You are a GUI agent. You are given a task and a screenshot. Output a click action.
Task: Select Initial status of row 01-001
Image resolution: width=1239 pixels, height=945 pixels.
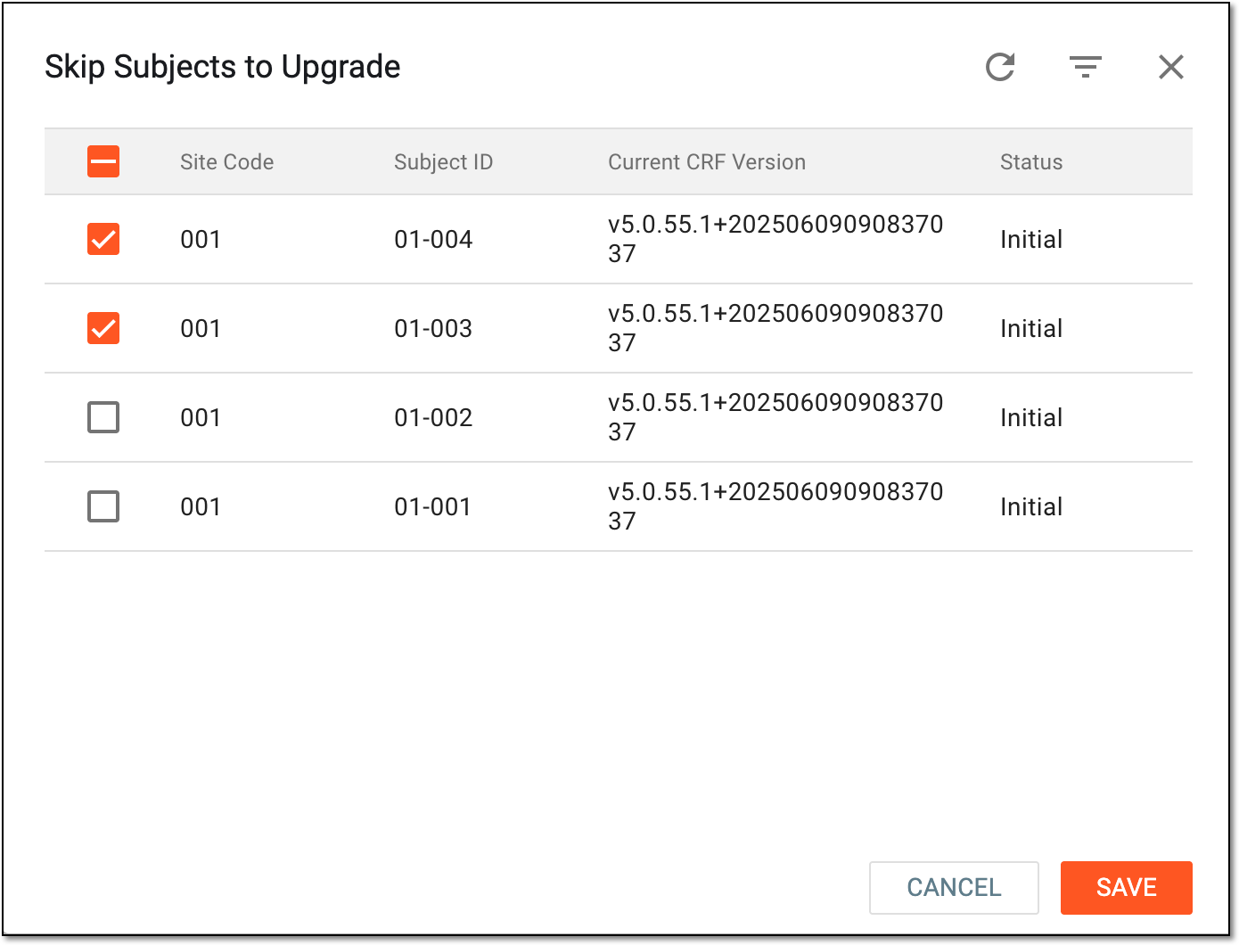coord(1031,506)
